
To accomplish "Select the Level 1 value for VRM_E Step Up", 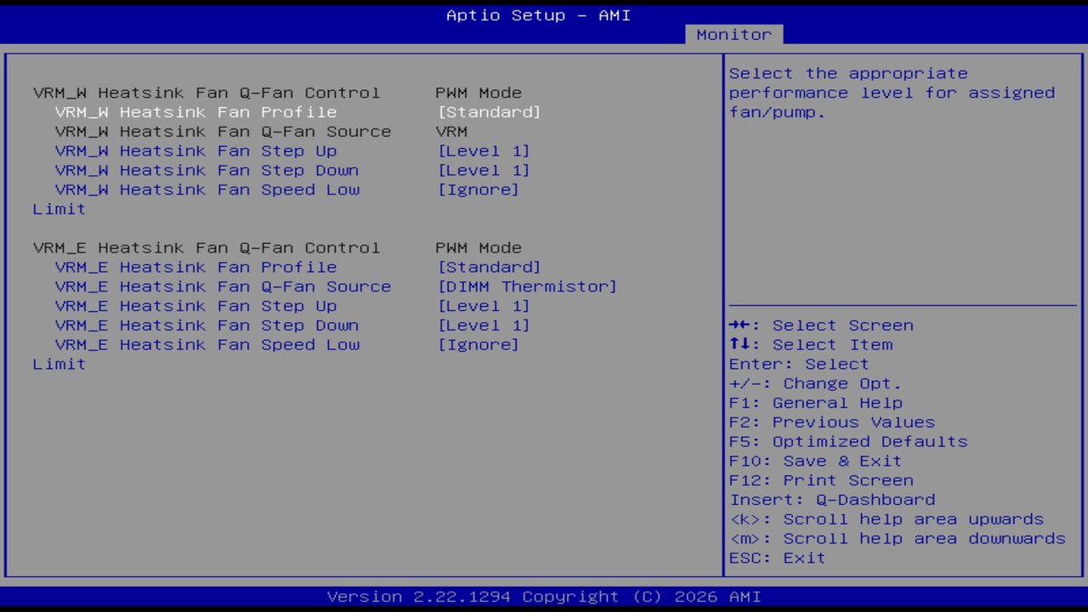I will pyautogui.click(x=484, y=306).
